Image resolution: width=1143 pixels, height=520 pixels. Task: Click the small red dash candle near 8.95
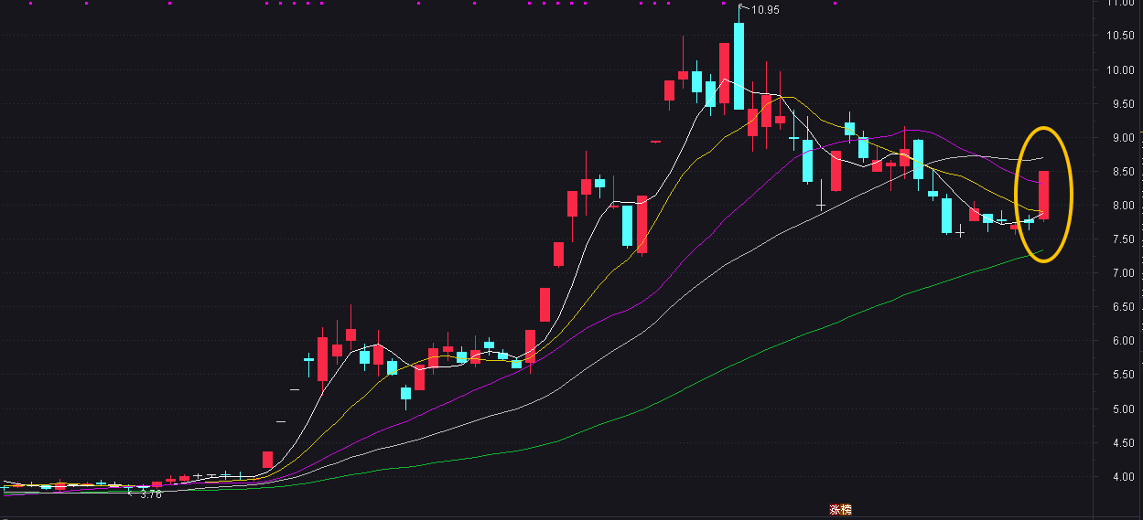[655, 142]
